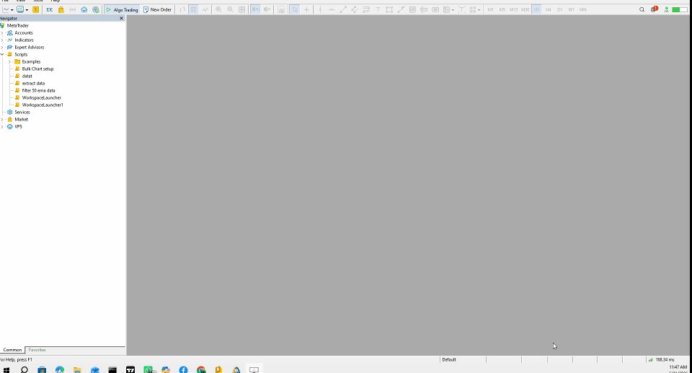
Task: Select the M1 timeframe
Action: coord(490,9)
